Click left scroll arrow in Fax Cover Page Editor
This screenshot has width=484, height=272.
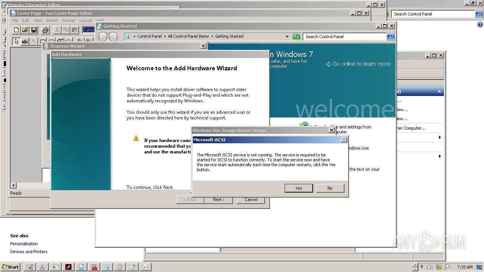pos(14,185)
